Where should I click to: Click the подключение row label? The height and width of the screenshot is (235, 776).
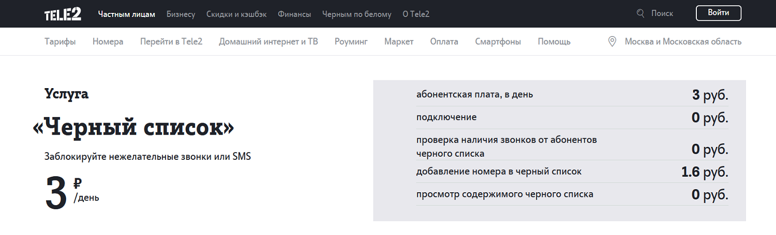446,117
